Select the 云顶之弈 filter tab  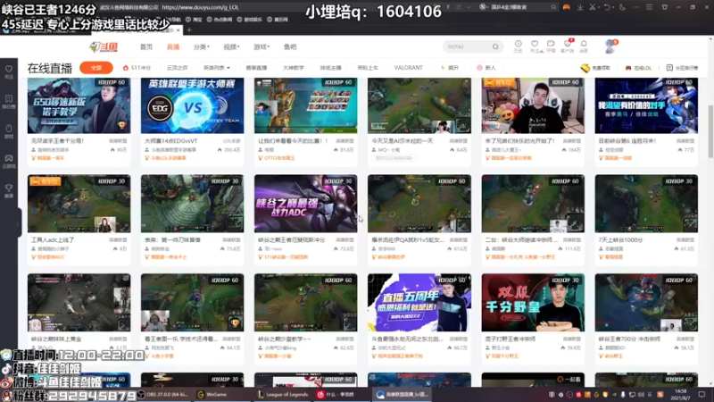tap(177, 68)
